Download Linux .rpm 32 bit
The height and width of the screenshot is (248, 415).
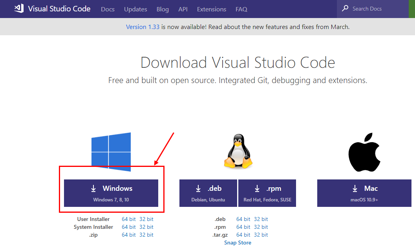coord(261,227)
